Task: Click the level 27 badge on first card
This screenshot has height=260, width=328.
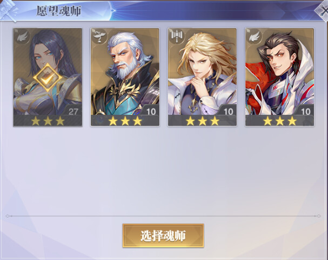Action: click(x=73, y=111)
